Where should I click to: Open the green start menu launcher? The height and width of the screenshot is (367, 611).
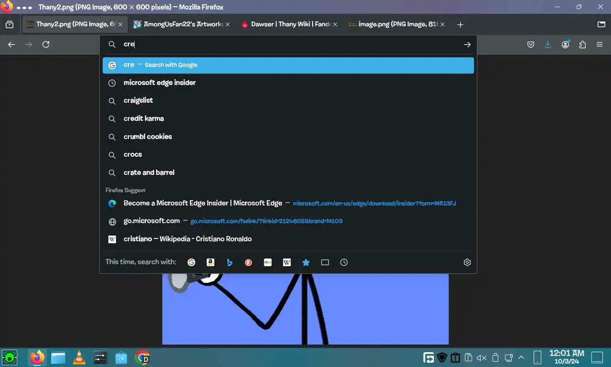click(9, 357)
